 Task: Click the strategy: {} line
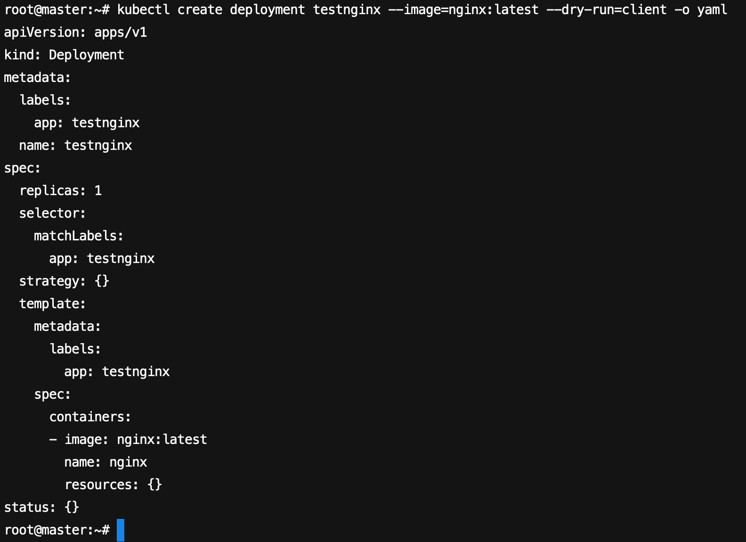point(64,281)
